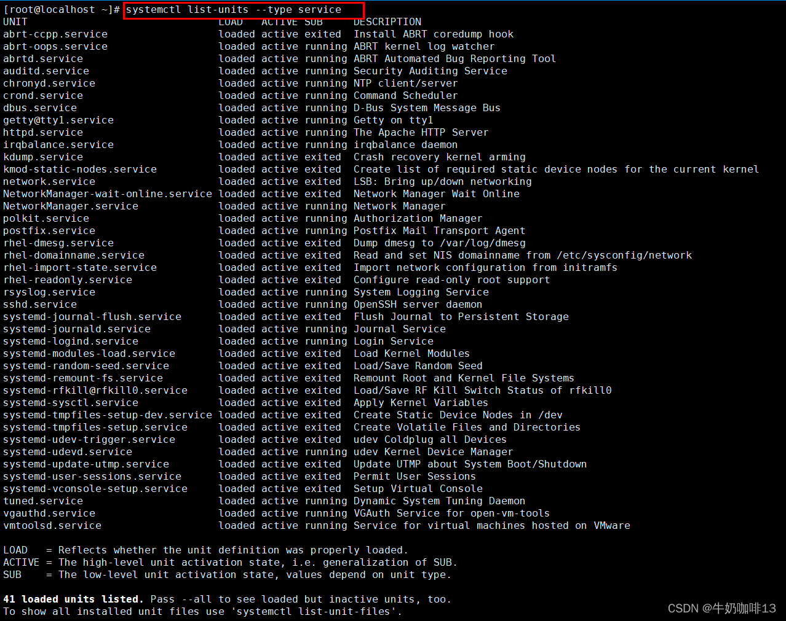
Task: Select the network.service unit name
Action: click(49, 182)
